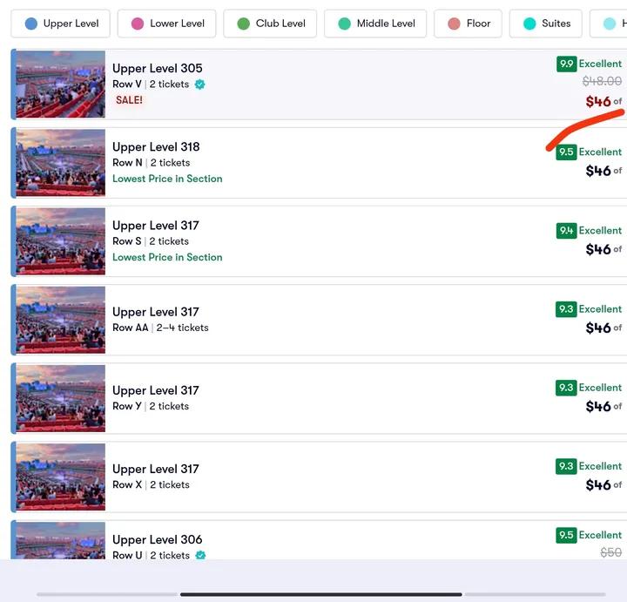Click the SALE! label on Upper Level 305
Viewport: 627px width, 602px height.
coord(129,100)
